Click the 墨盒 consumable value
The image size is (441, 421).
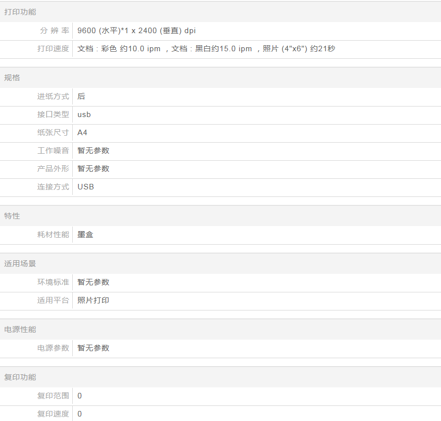click(85, 235)
